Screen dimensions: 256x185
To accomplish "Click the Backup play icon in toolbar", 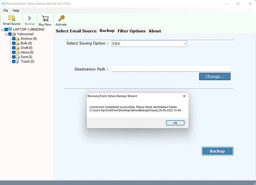I will point(30,18).
